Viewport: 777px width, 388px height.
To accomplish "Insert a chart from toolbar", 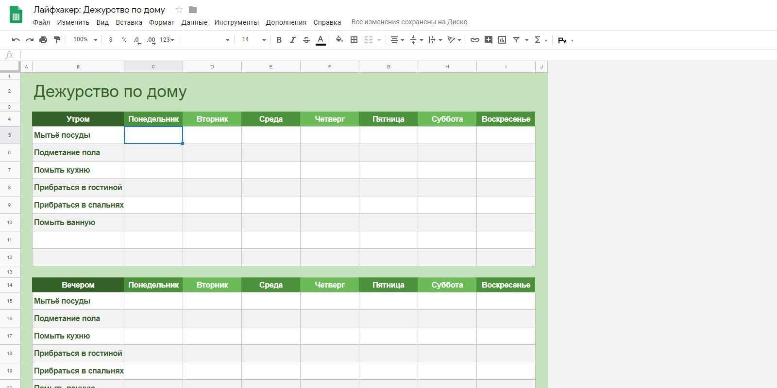I will coord(502,40).
